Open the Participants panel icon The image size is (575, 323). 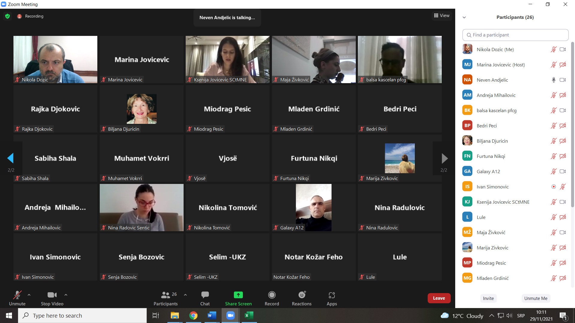coord(165,295)
